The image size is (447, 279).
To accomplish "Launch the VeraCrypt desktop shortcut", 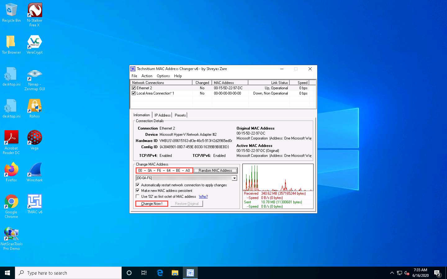I will (34, 45).
